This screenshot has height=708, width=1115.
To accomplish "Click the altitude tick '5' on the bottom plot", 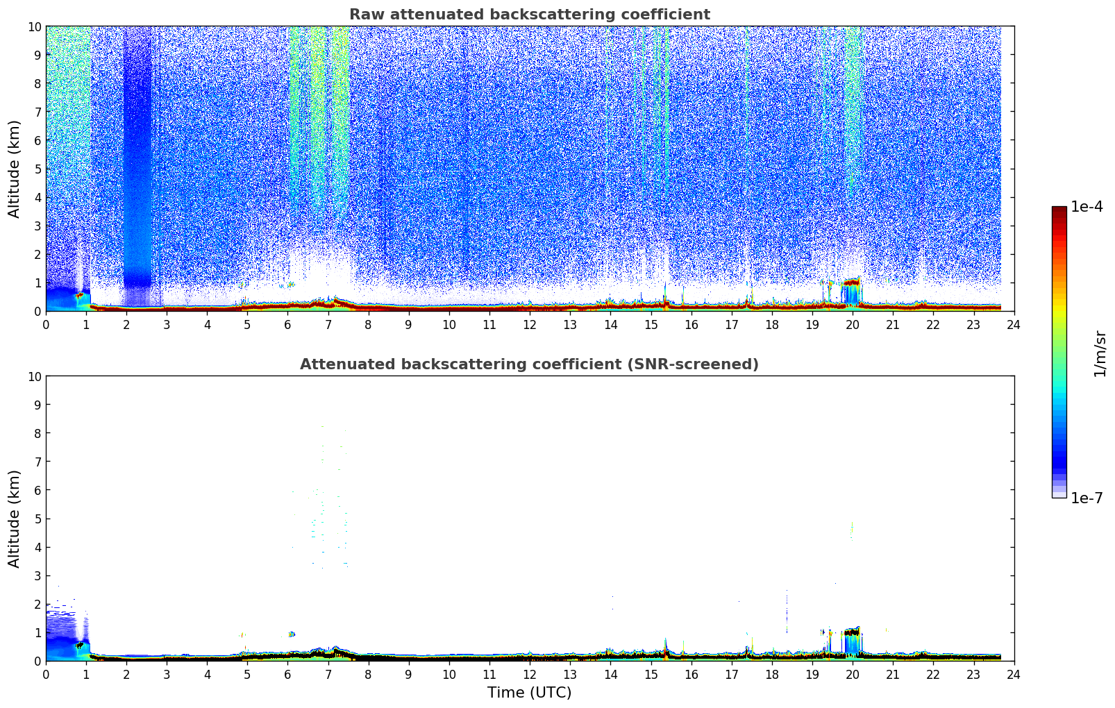I will pyautogui.click(x=38, y=519).
